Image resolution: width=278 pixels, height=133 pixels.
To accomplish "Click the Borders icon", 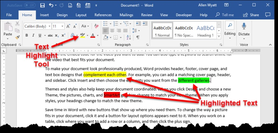I will 116,37.
